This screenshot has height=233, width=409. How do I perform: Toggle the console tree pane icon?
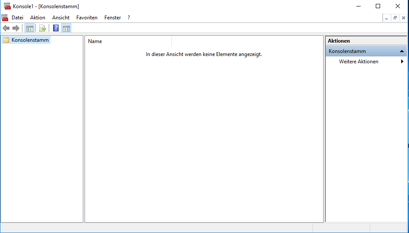29,28
